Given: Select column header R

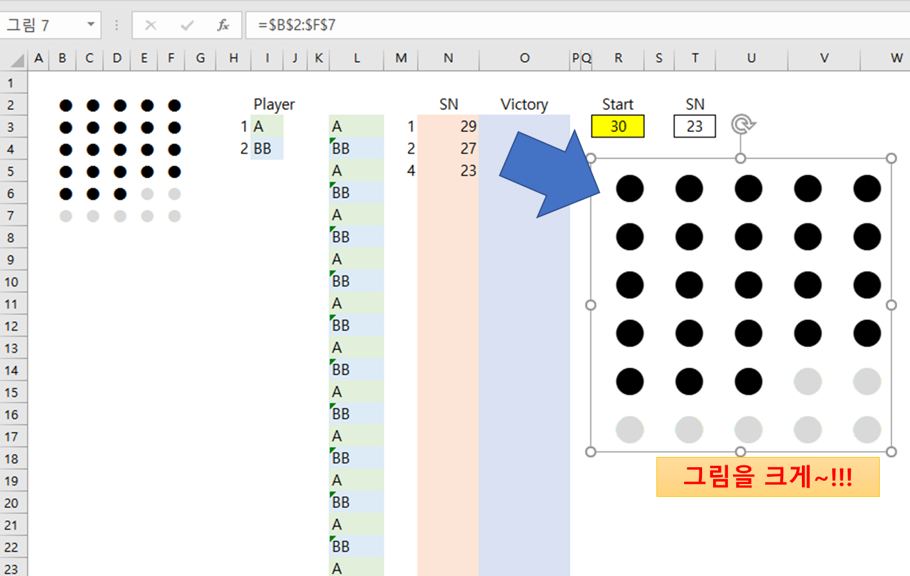Looking at the screenshot, I should tap(618, 59).
